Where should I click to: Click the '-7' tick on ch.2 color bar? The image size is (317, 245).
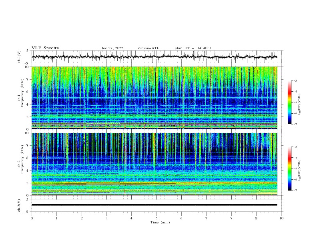(x=295, y=190)
